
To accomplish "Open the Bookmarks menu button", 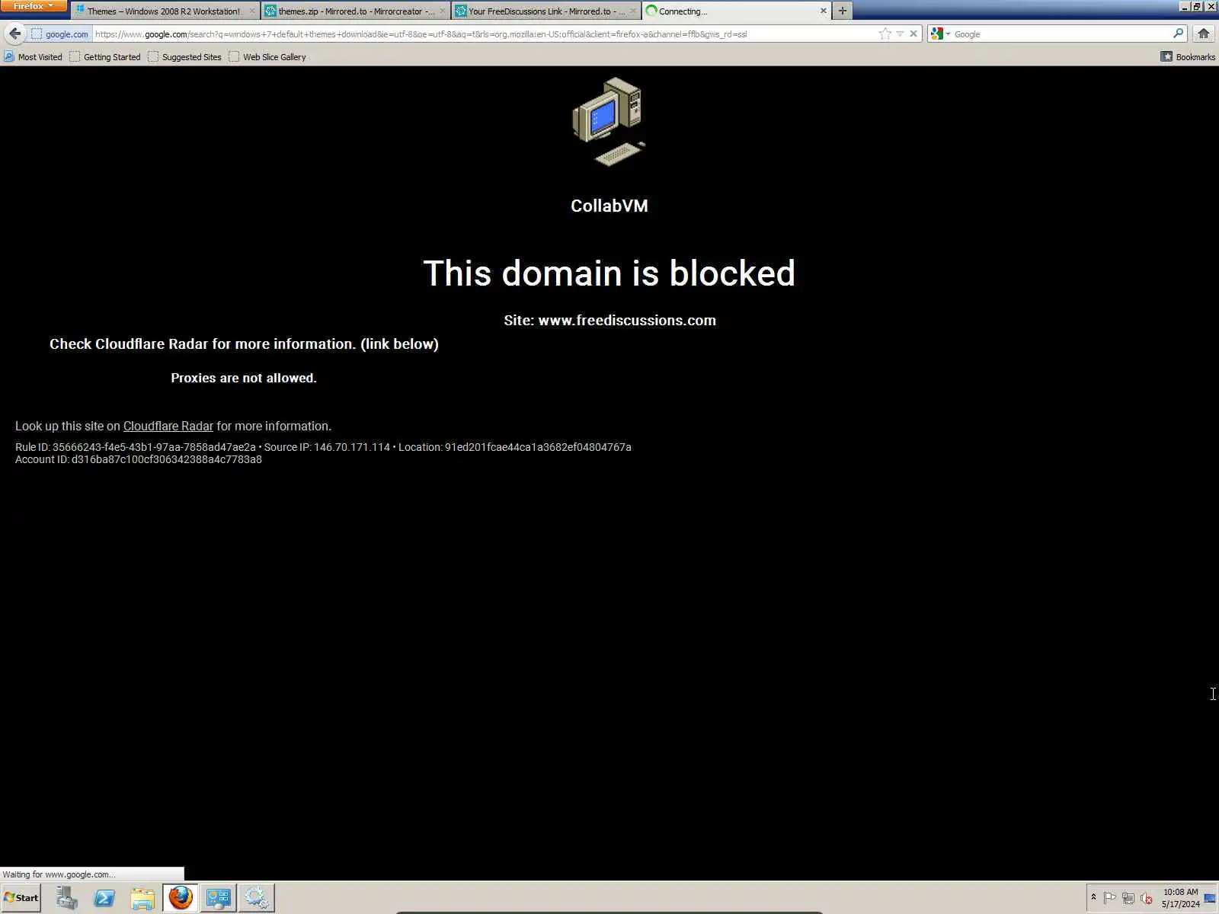I will [x=1188, y=57].
